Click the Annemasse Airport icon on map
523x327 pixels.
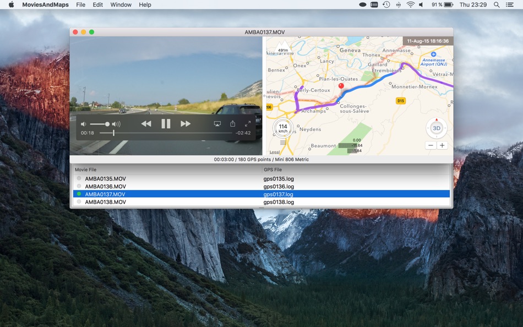[x=433, y=54]
